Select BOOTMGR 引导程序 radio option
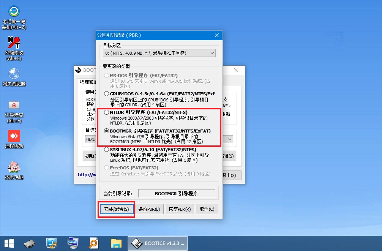Viewport: 382px width, 251px height. [x=106, y=131]
